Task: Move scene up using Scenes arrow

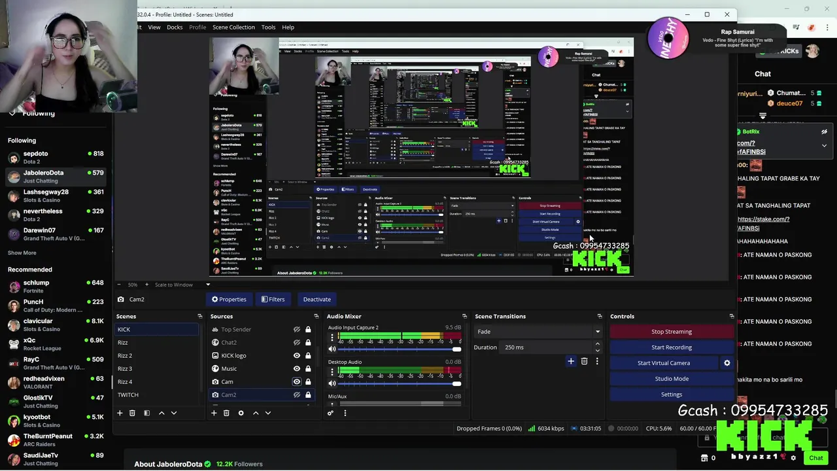Action: (x=162, y=413)
